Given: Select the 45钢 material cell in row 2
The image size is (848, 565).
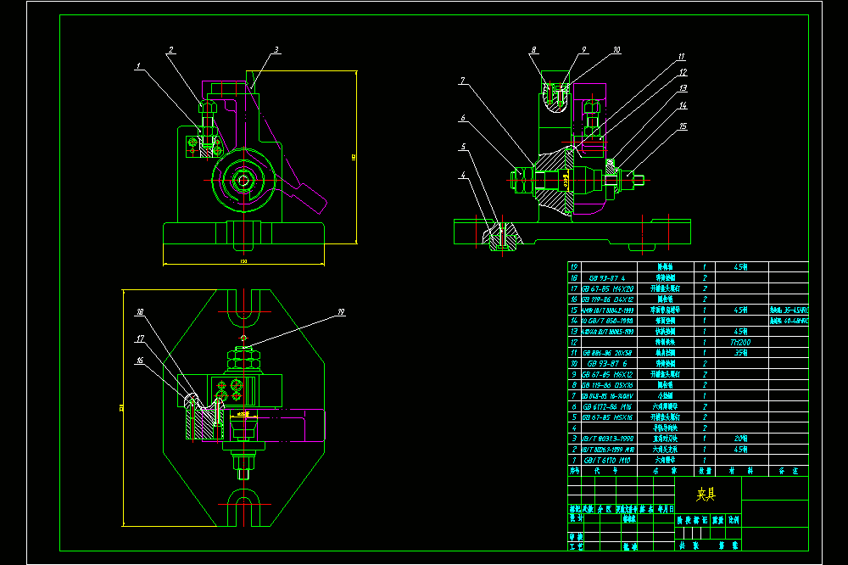Looking at the screenshot, I should tap(740, 449).
